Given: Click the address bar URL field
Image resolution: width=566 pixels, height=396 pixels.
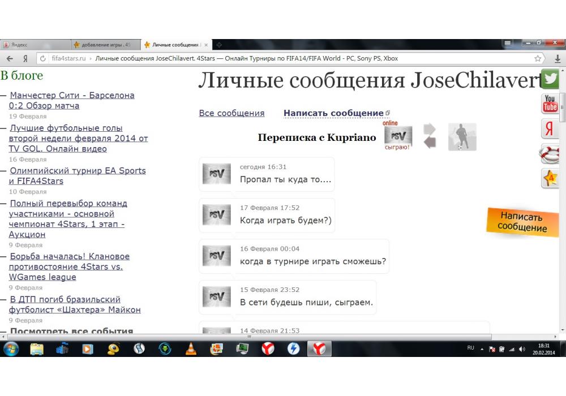Looking at the screenshot, I should pos(283,58).
